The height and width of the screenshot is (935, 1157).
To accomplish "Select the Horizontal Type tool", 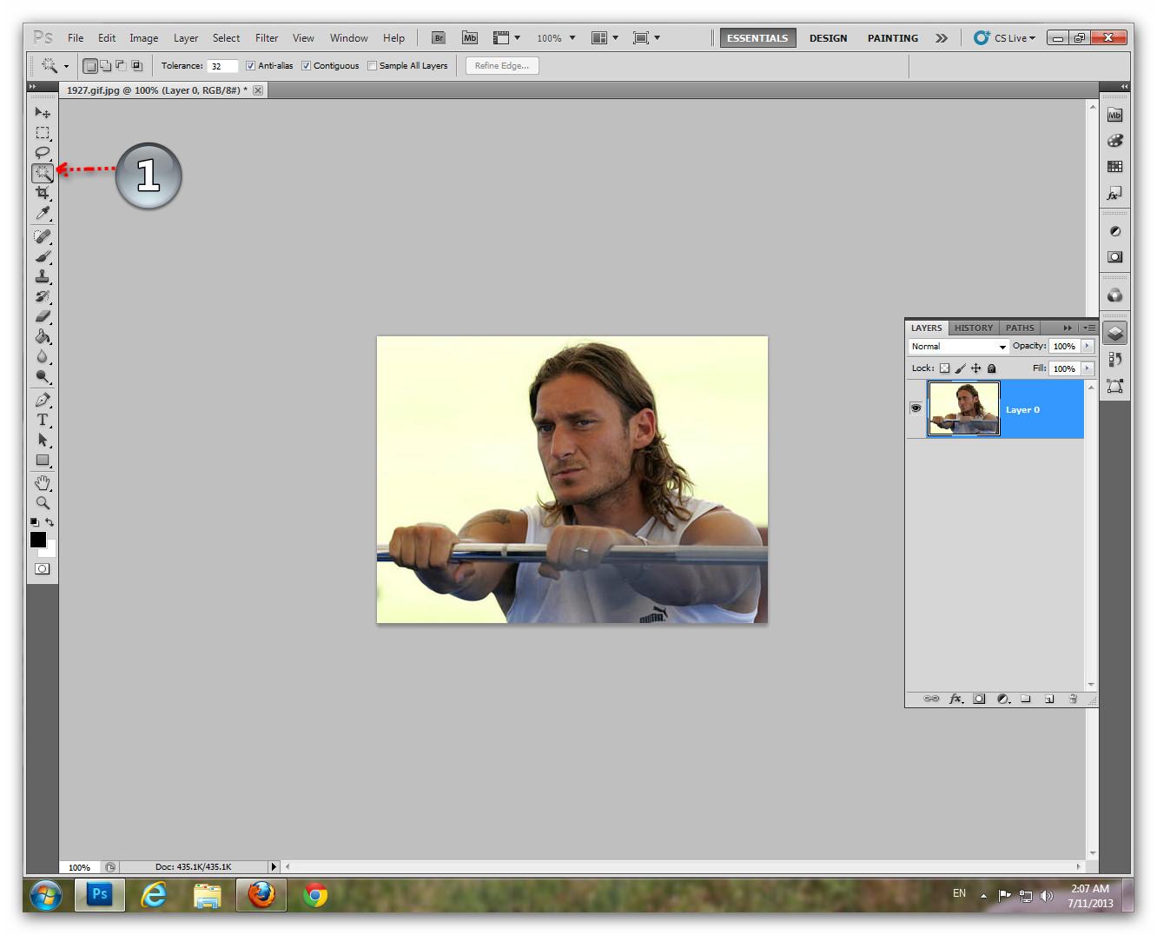I will [x=42, y=420].
